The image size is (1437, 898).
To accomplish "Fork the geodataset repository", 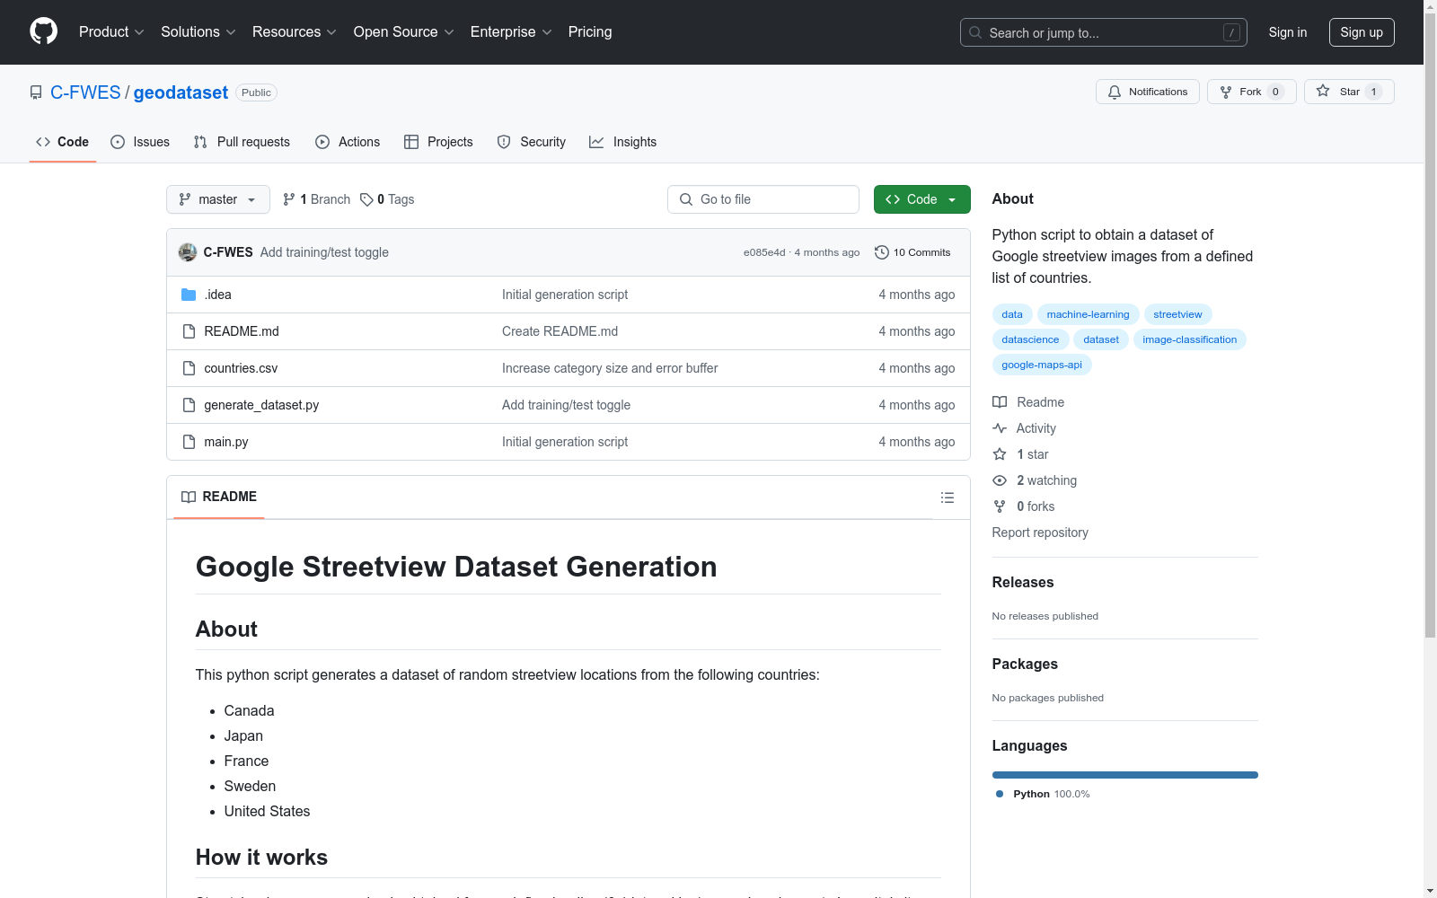I will (1251, 92).
